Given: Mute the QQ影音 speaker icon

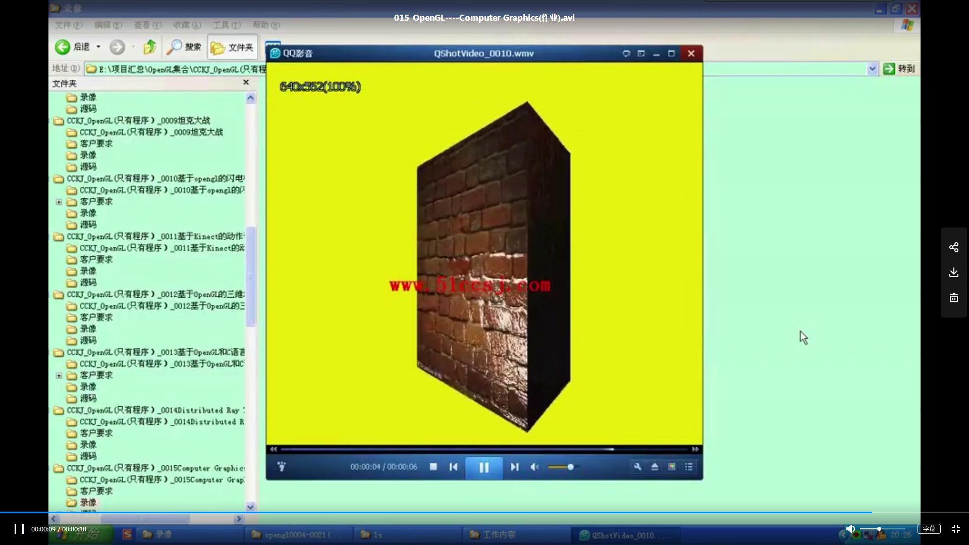Looking at the screenshot, I should pyautogui.click(x=534, y=467).
